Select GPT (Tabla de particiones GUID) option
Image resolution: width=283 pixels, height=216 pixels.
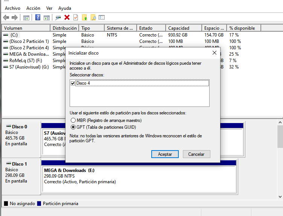pyautogui.click(x=73, y=127)
